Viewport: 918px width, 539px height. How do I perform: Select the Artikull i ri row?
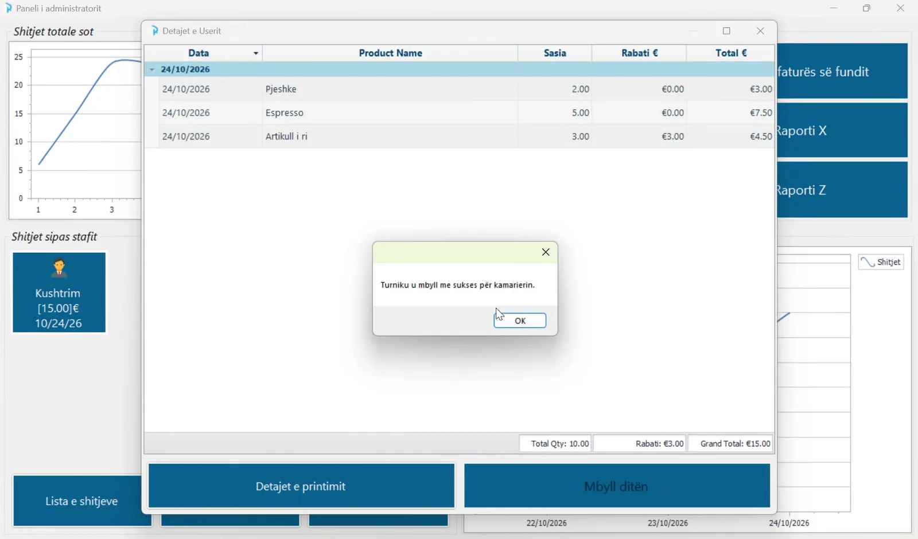point(466,136)
